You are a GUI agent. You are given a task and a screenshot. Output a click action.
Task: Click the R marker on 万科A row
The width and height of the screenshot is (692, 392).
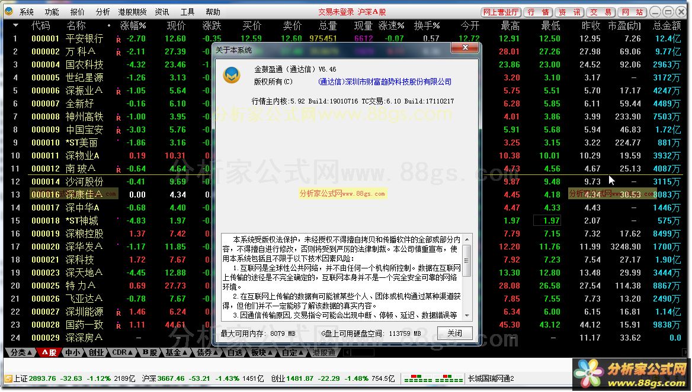[118, 53]
